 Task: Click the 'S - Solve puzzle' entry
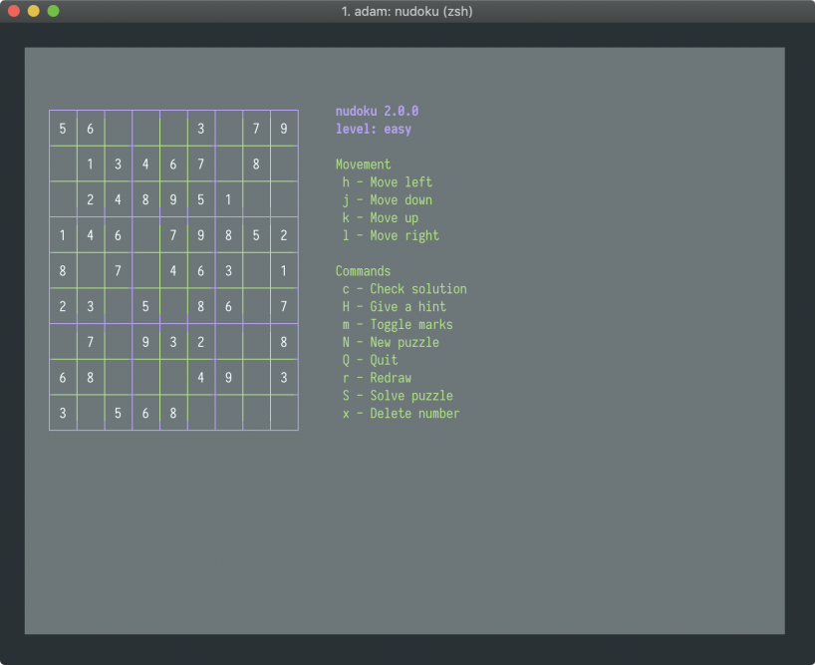click(x=398, y=396)
